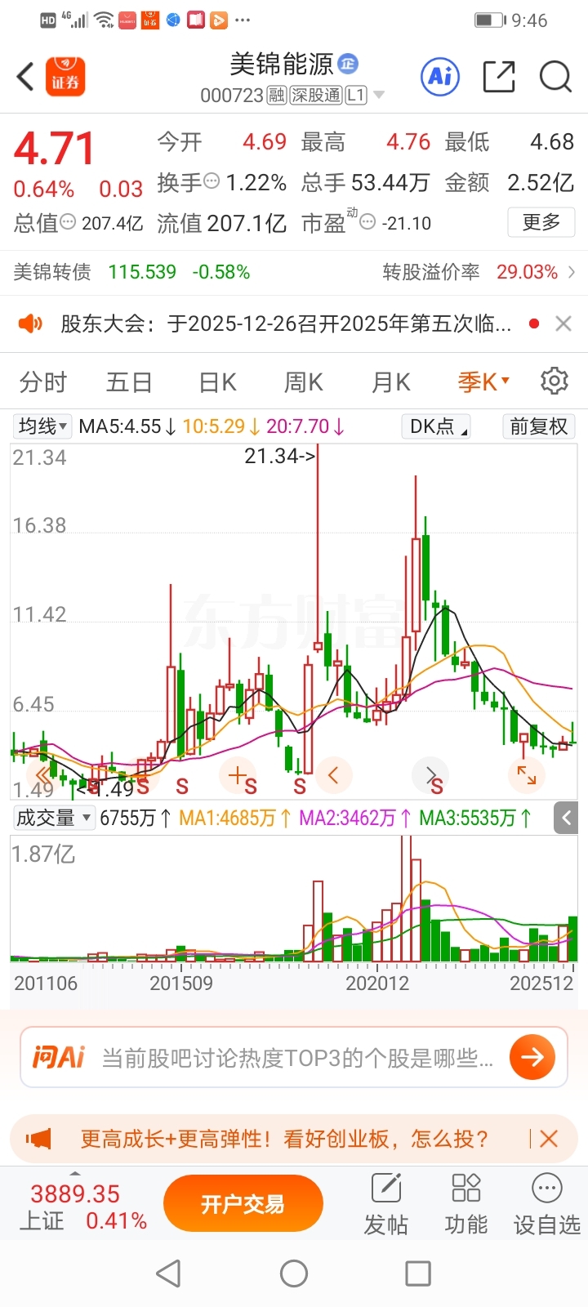Move chart cursor right with arrow button
The width and height of the screenshot is (588, 1307).
431,774
